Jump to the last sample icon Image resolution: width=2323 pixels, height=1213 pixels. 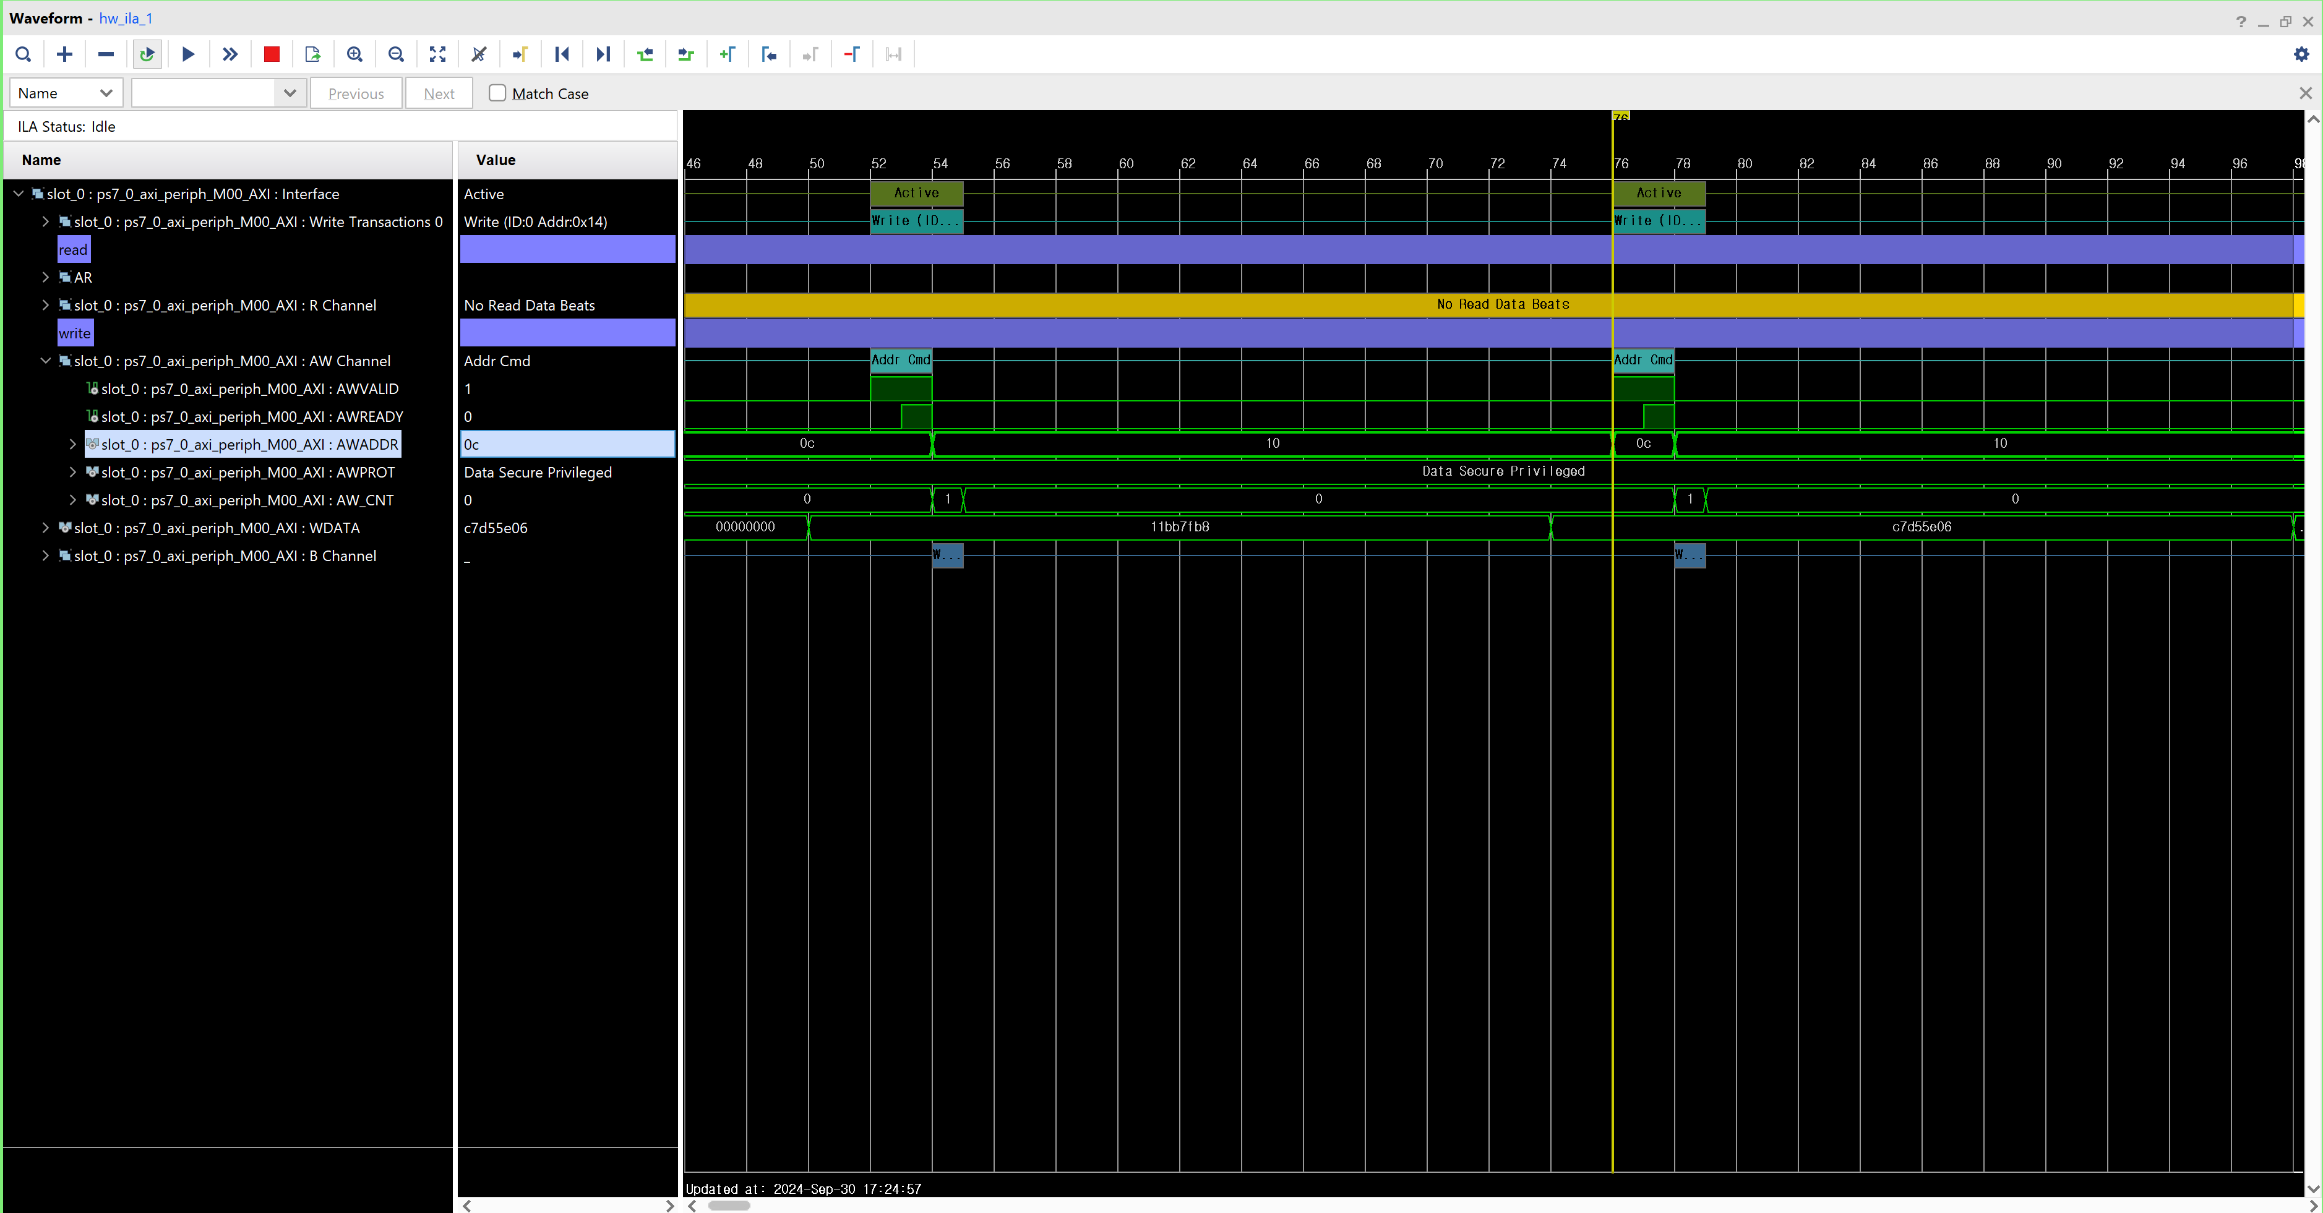tap(603, 54)
